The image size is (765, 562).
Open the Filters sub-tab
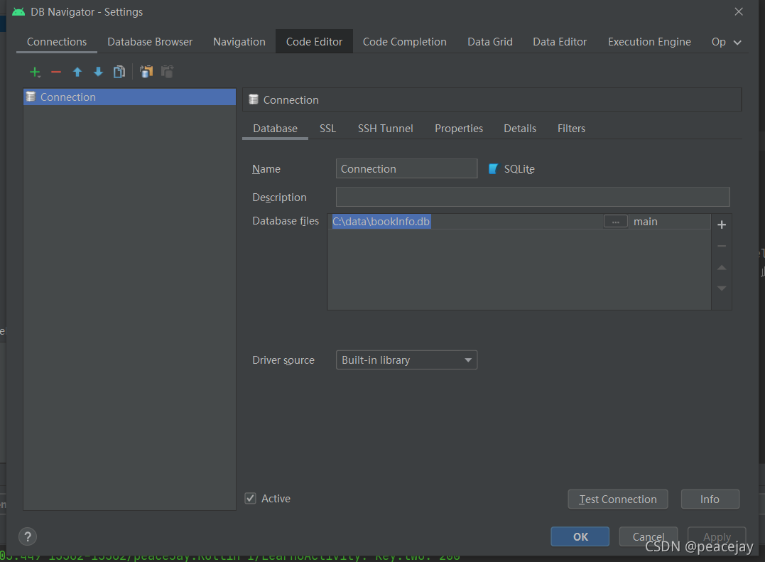(571, 129)
